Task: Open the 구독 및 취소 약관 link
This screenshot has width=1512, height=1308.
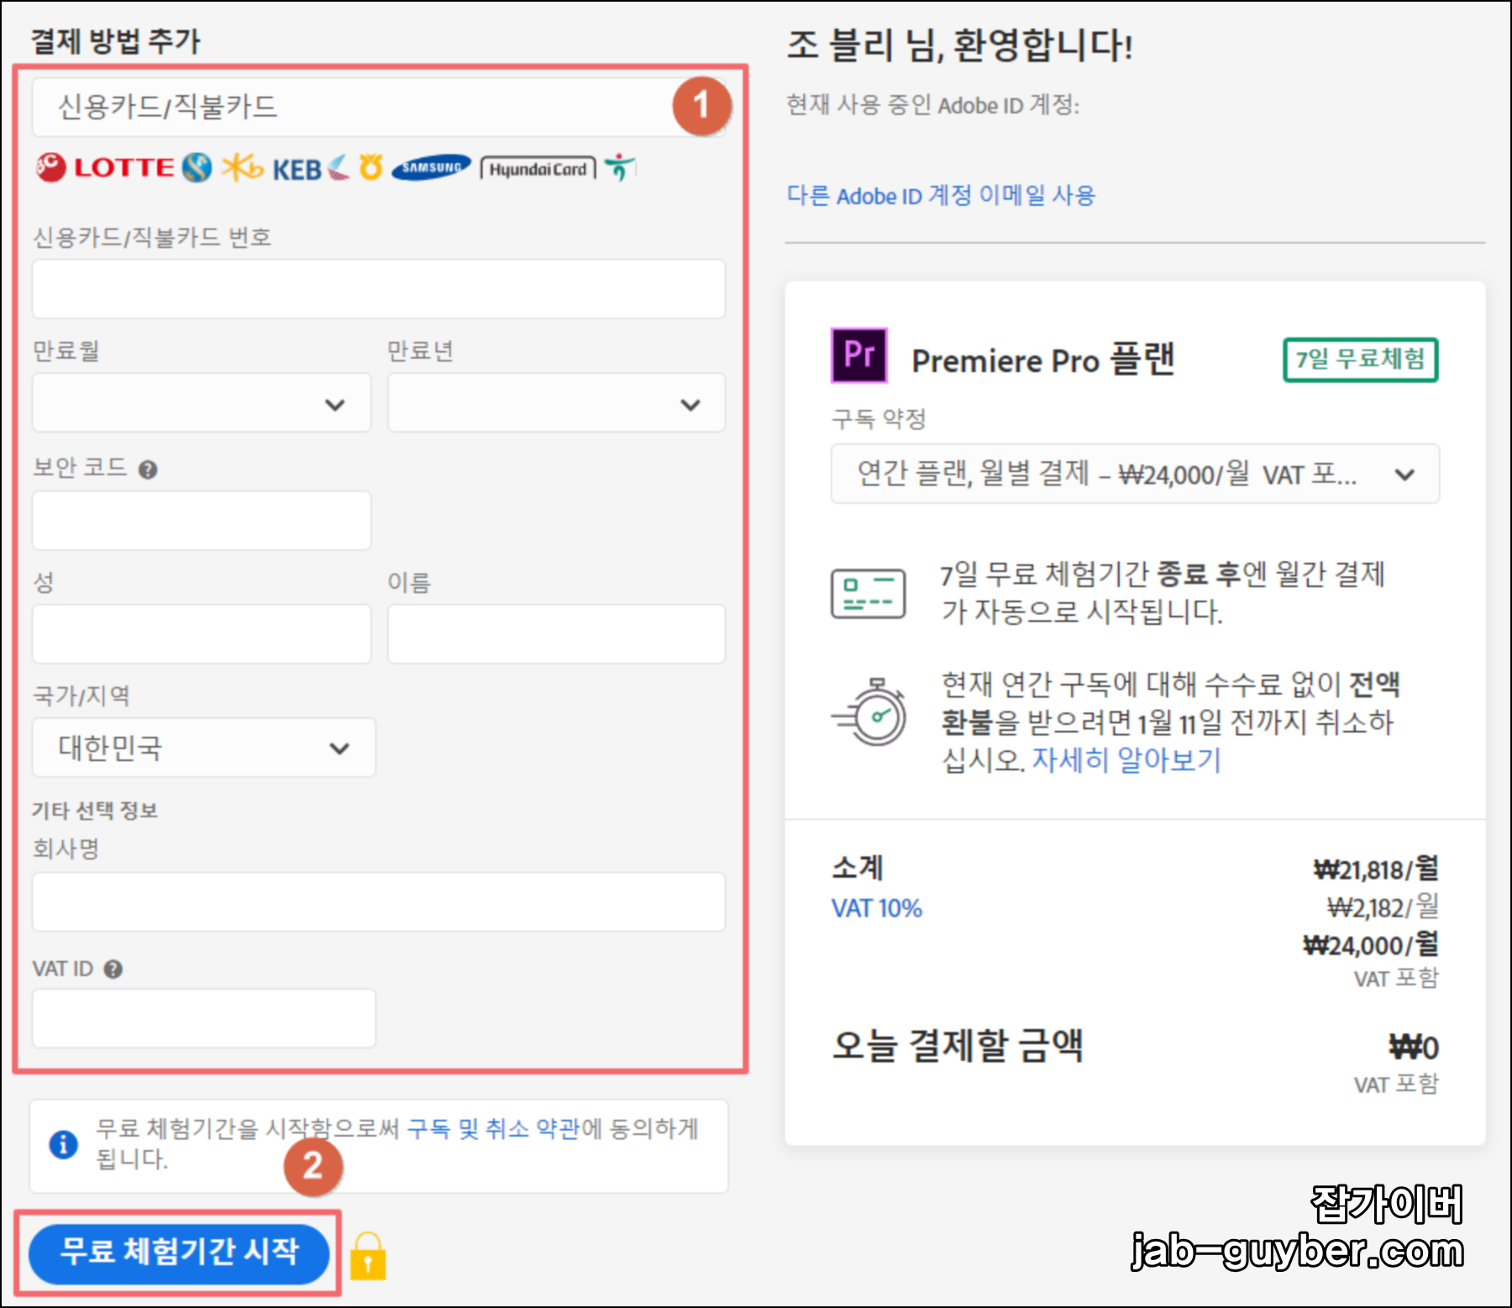Action: (x=493, y=1128)
